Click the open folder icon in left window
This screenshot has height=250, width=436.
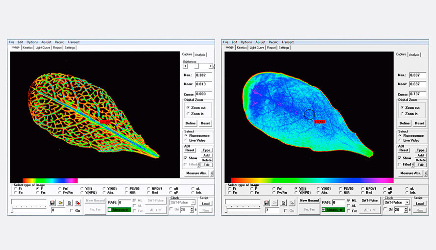pos(60,203)
